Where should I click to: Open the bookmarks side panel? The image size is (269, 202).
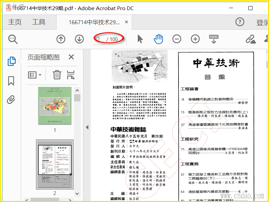(11, 81)
